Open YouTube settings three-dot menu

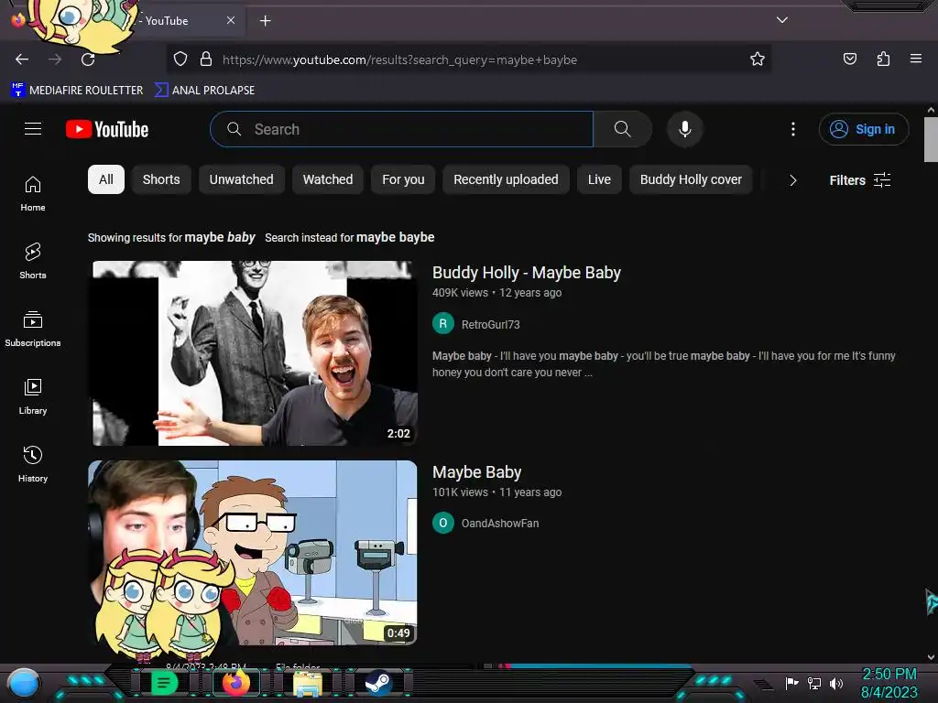(x=793, y=129)
